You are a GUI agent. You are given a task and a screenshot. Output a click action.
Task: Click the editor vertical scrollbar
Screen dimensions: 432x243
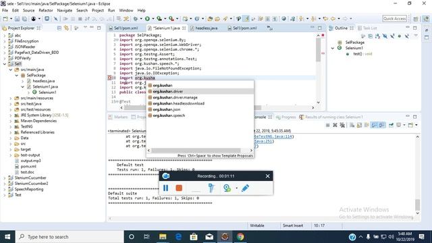click(x=318, y=49)
